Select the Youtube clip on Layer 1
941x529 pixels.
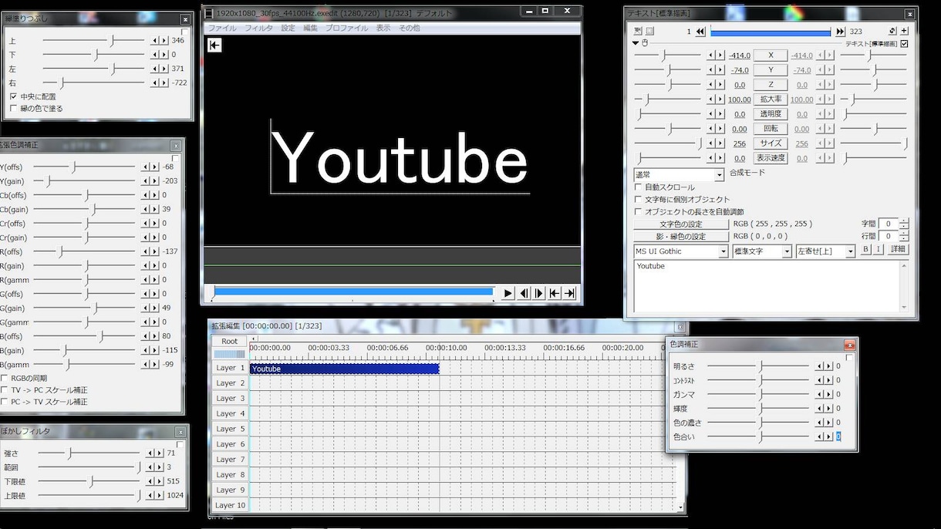344,369
